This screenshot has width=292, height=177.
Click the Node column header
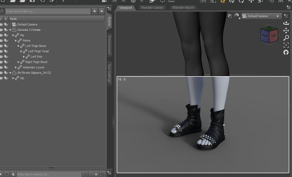pos(57,19)
